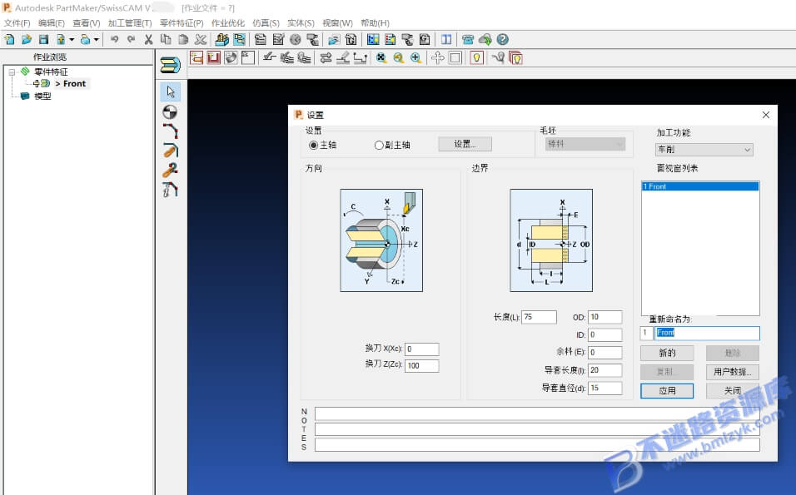Select the 副主轴 radio button
The width and height of the screenshot is (796, 495).
[379, 145]
